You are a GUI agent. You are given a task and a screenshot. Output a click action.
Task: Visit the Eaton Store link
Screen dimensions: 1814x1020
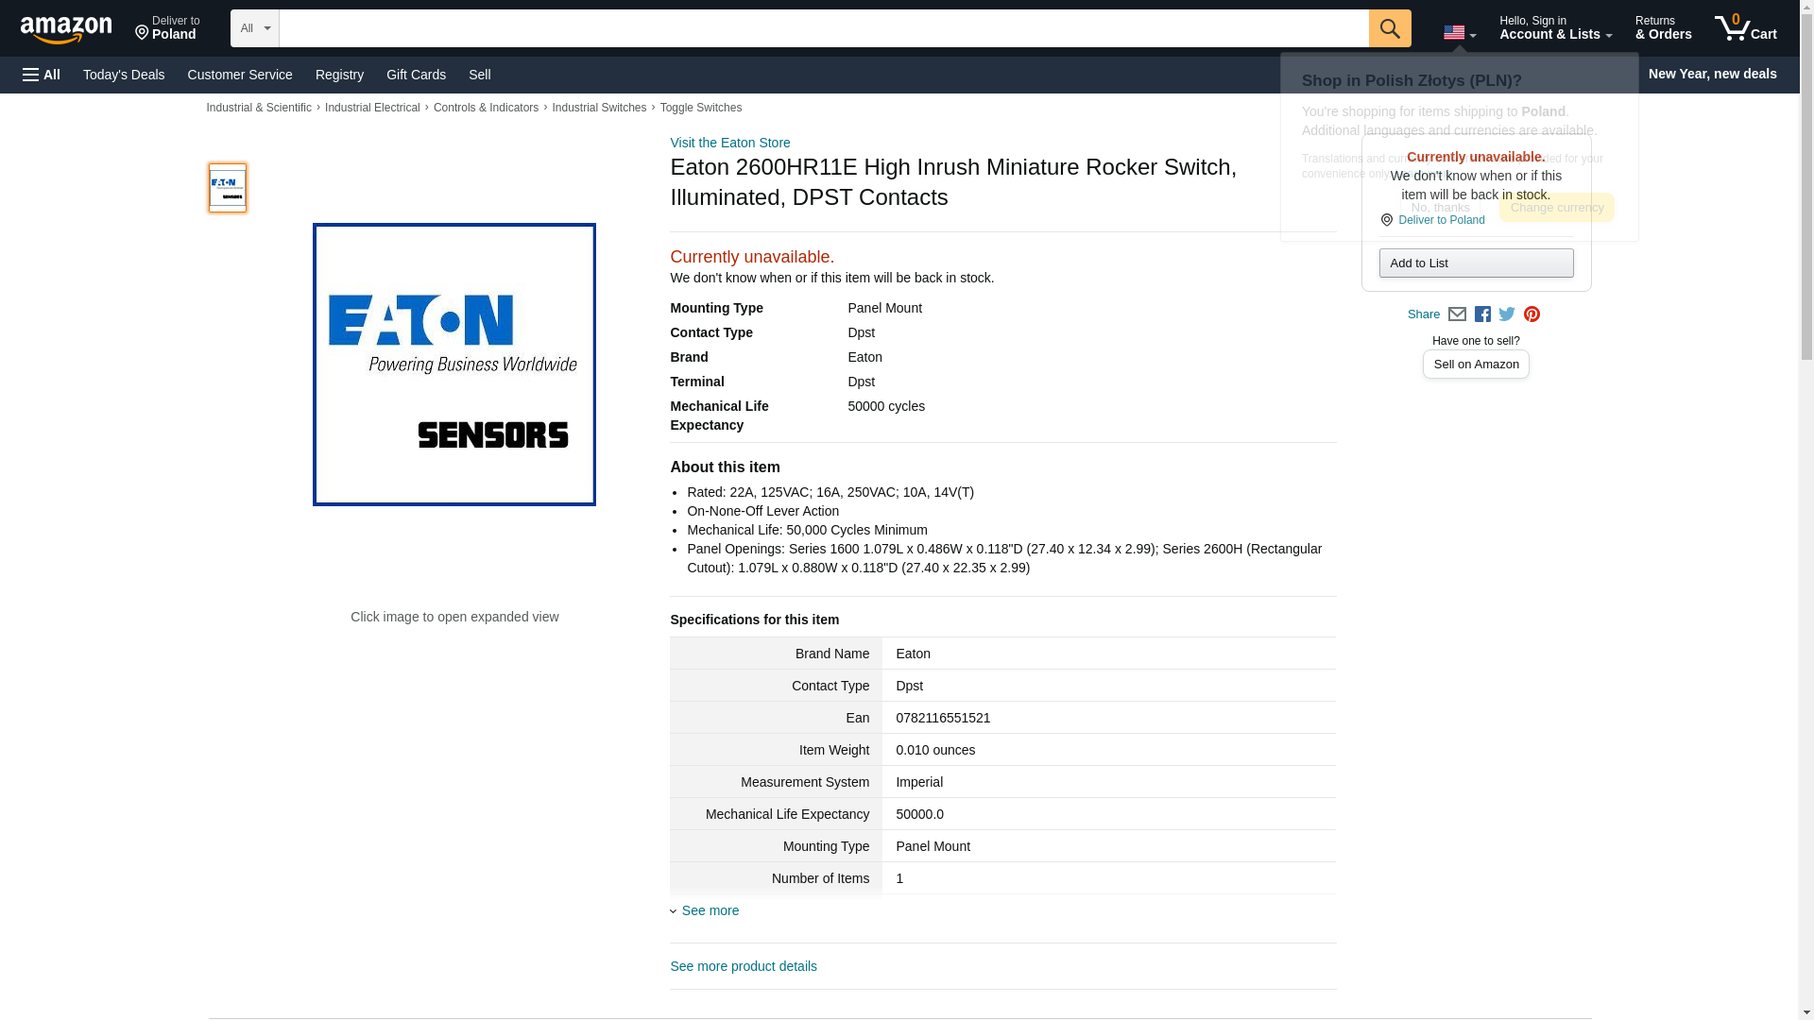click(x=729, y=143)
